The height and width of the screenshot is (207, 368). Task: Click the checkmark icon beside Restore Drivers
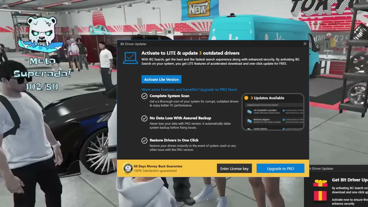[144, 140]
